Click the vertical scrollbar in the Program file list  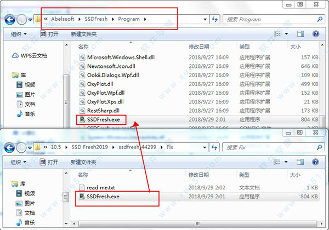click(322, 82)
